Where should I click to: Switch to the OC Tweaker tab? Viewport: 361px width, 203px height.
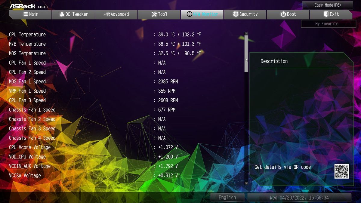point(73,14)
